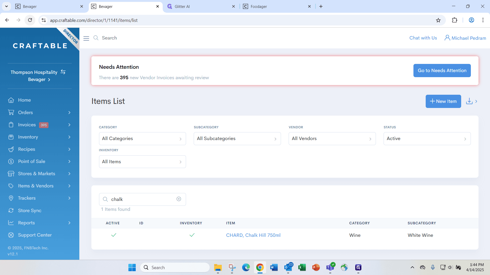Open Excel from the taskbar
The height and width of the screenshot is (275, 490).
(302, 267)
